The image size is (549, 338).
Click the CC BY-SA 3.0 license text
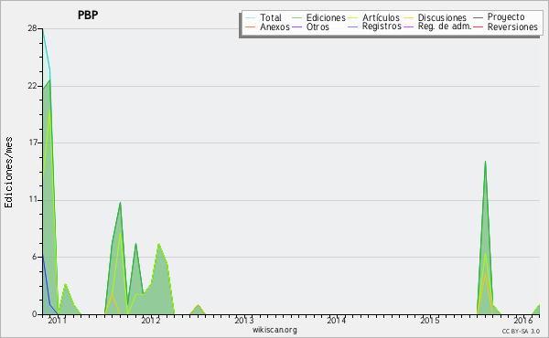click(x=521, y=331)
